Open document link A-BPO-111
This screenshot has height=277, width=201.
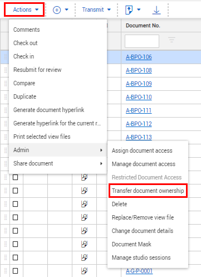pos(139,110)
